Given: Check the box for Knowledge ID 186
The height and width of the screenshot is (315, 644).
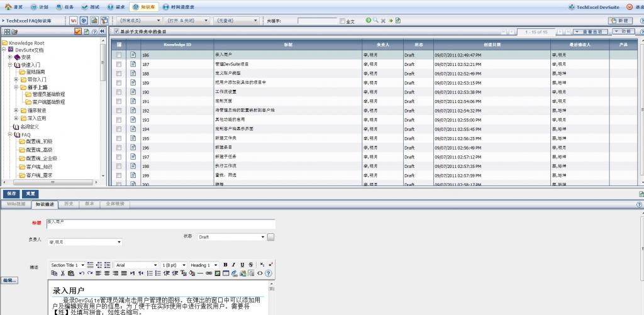Looking at the screenshot, I should pos(119,55).
